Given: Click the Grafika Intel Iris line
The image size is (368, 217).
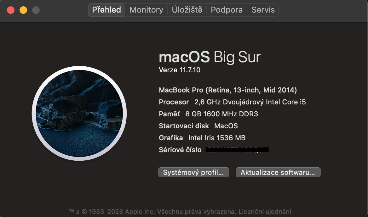Looking at the screenshot, I should 202,138.
